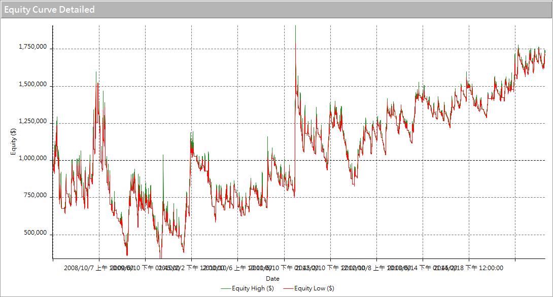553x297 pixels.
Task: Click the red Equity Low legend line
Action: tap(289, 288)
